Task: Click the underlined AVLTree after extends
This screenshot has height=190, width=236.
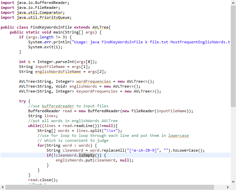Action: [100, 27]
